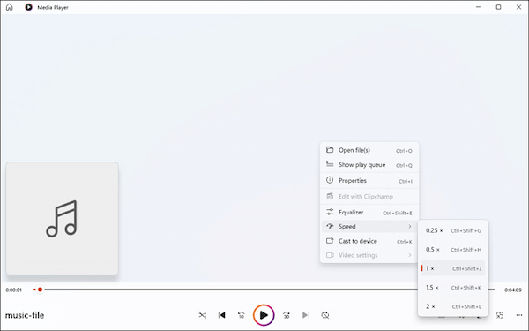Click the album art music note thumbnail
This screenshot has width=529, height=331.
(x=63, y=218)
